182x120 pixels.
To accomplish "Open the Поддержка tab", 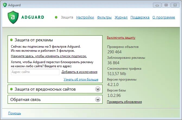I will tap(140, 17).
